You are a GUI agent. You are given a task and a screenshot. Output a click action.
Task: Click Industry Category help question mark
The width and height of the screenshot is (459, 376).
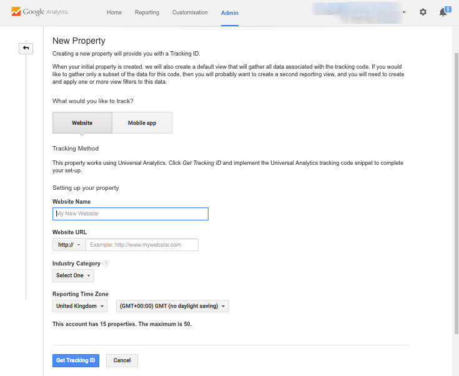pyautogui.click(x=106, y=264)
